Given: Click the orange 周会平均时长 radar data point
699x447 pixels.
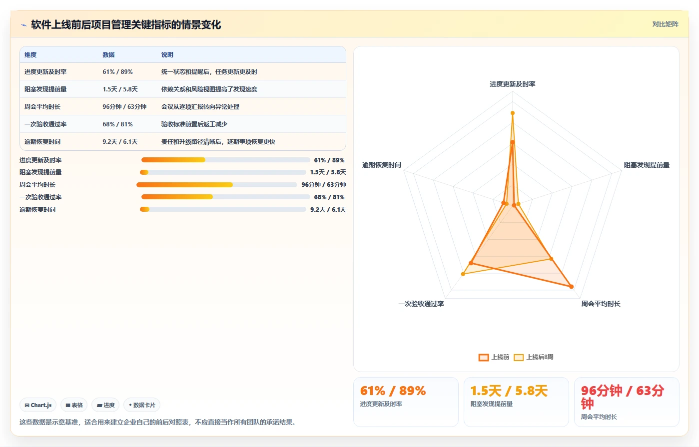Looking at the screenshot, I should click(x=571, y=287).
